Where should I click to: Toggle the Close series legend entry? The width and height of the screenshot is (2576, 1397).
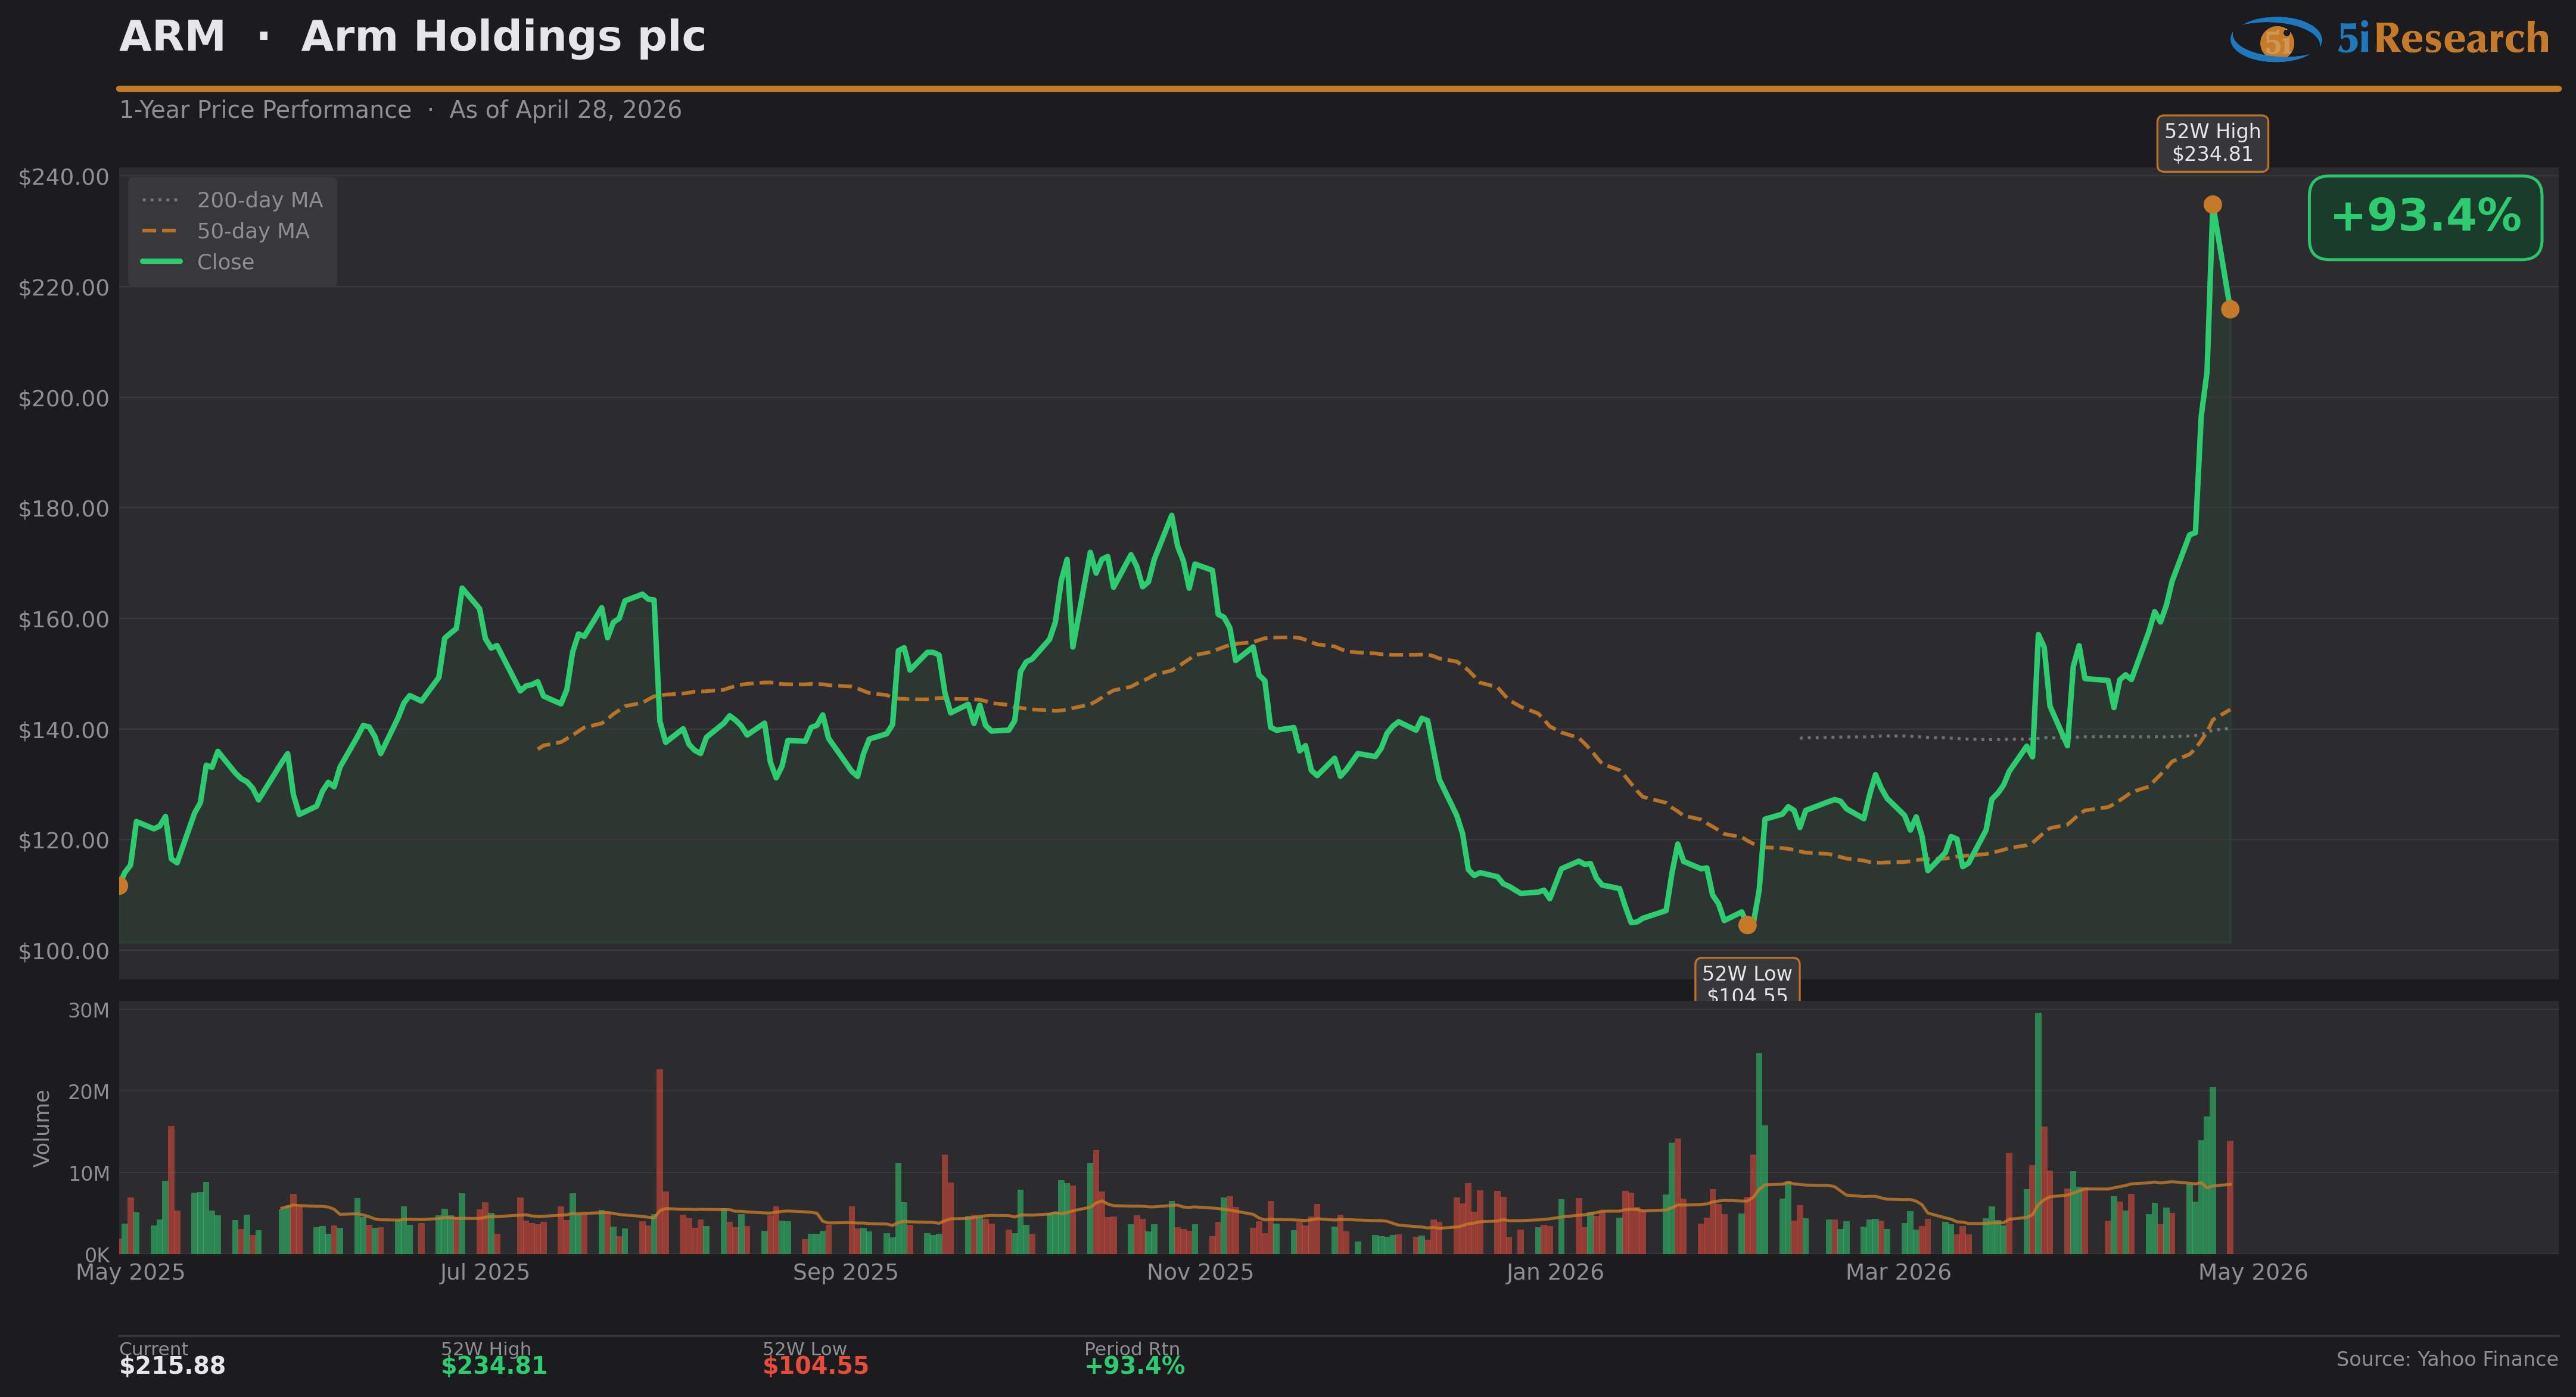click(225, 262)
